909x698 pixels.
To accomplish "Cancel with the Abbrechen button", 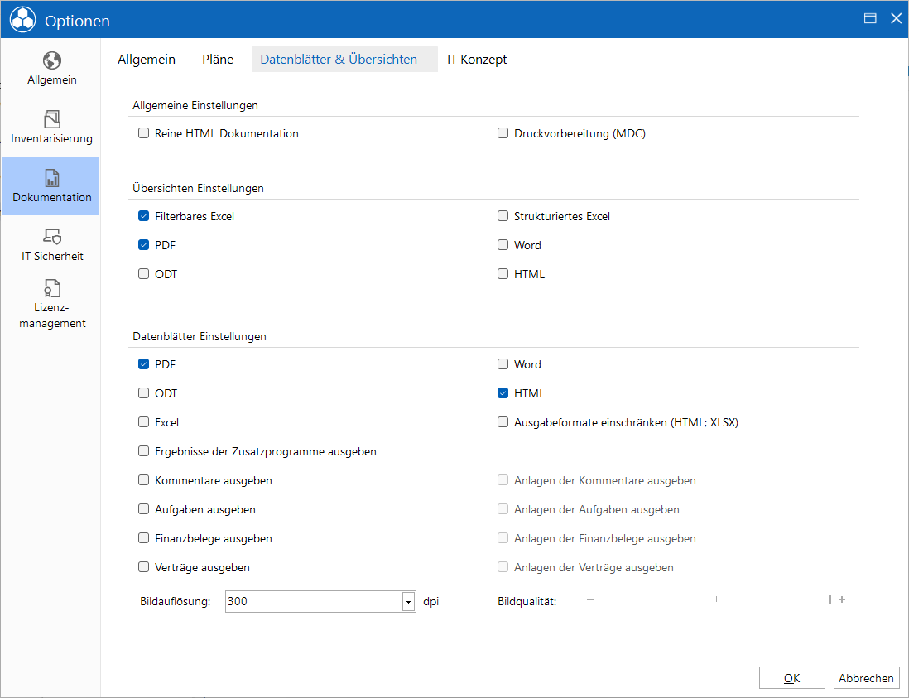I will click(866, 678).
